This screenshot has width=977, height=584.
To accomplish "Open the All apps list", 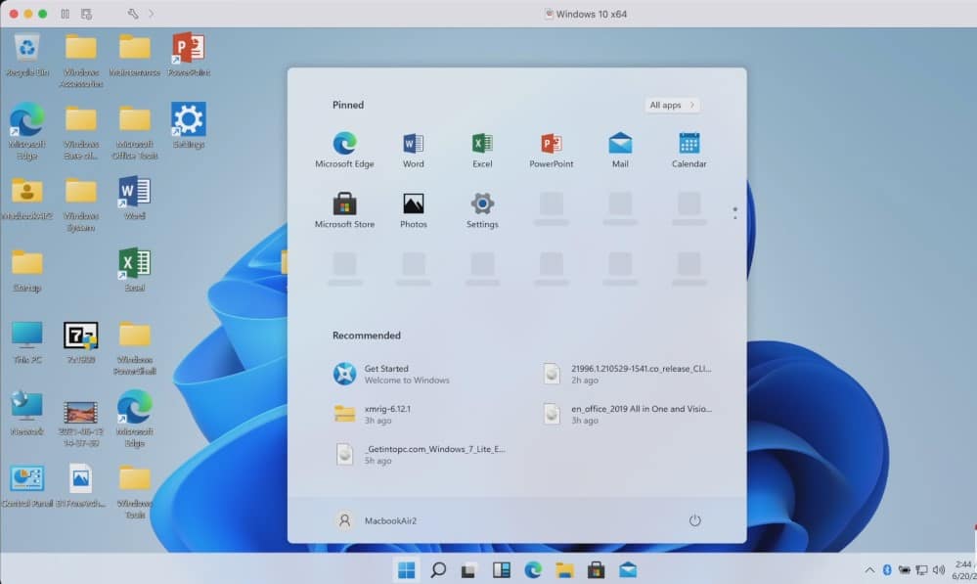I will (671, 104).
